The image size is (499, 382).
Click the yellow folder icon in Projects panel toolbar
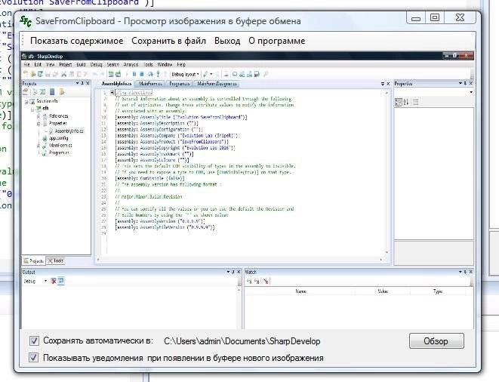[62, 92]
